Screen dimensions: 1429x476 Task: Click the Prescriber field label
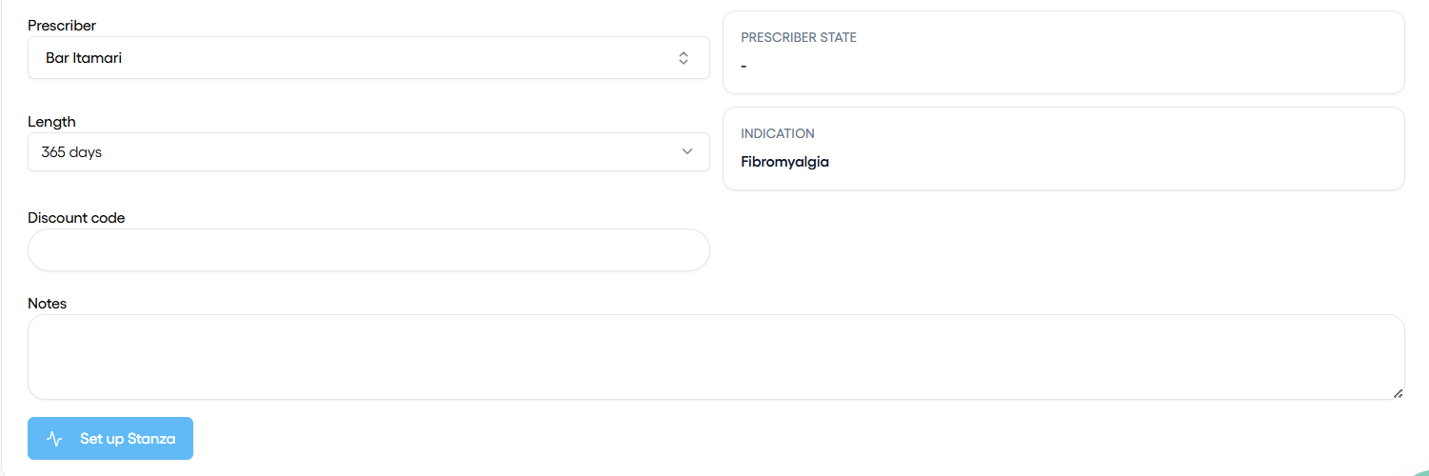tap(62, 26)
